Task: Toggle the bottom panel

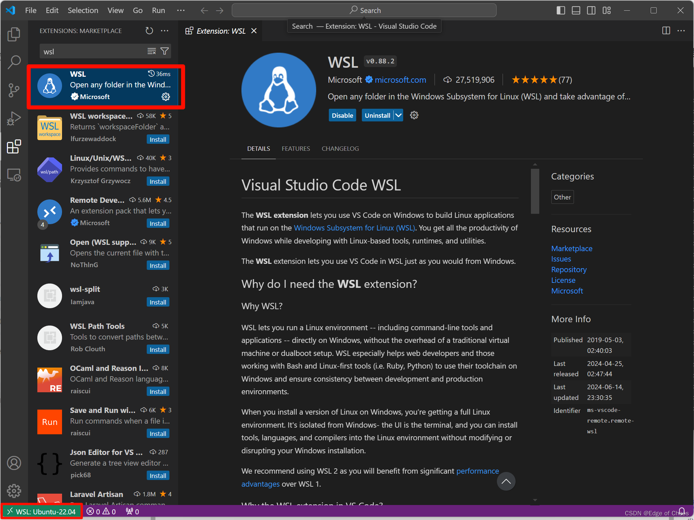Action: 576,10
